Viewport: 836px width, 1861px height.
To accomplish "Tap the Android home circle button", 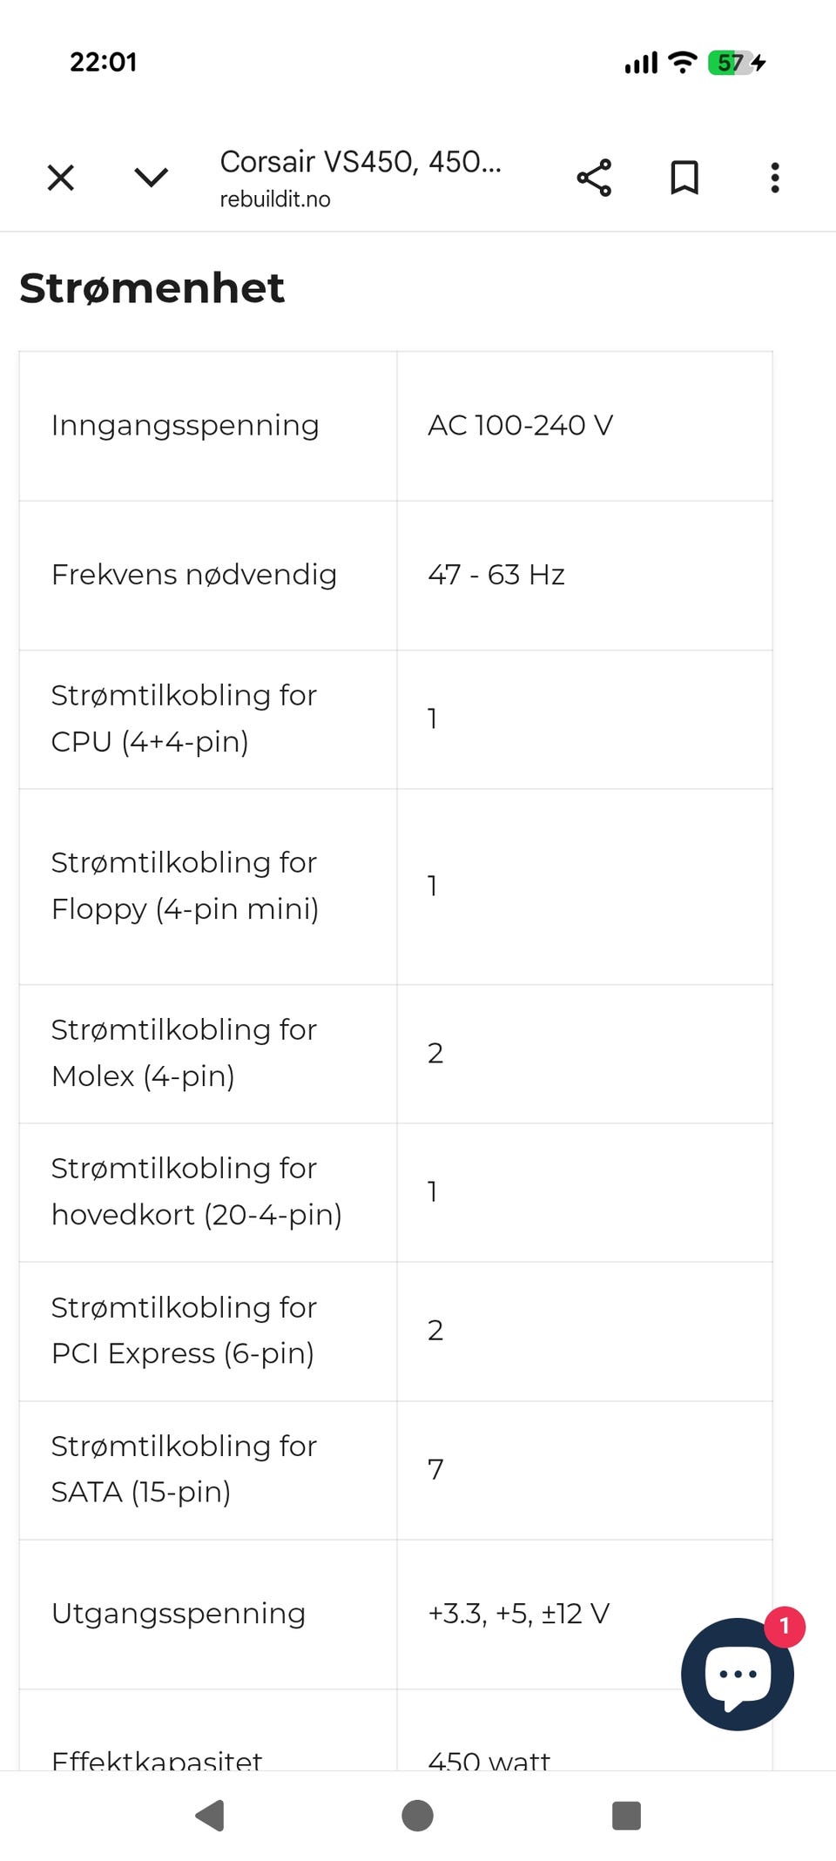I will (x=418, y=1816).
